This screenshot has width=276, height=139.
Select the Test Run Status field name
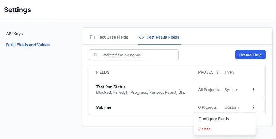click(111, 87)
